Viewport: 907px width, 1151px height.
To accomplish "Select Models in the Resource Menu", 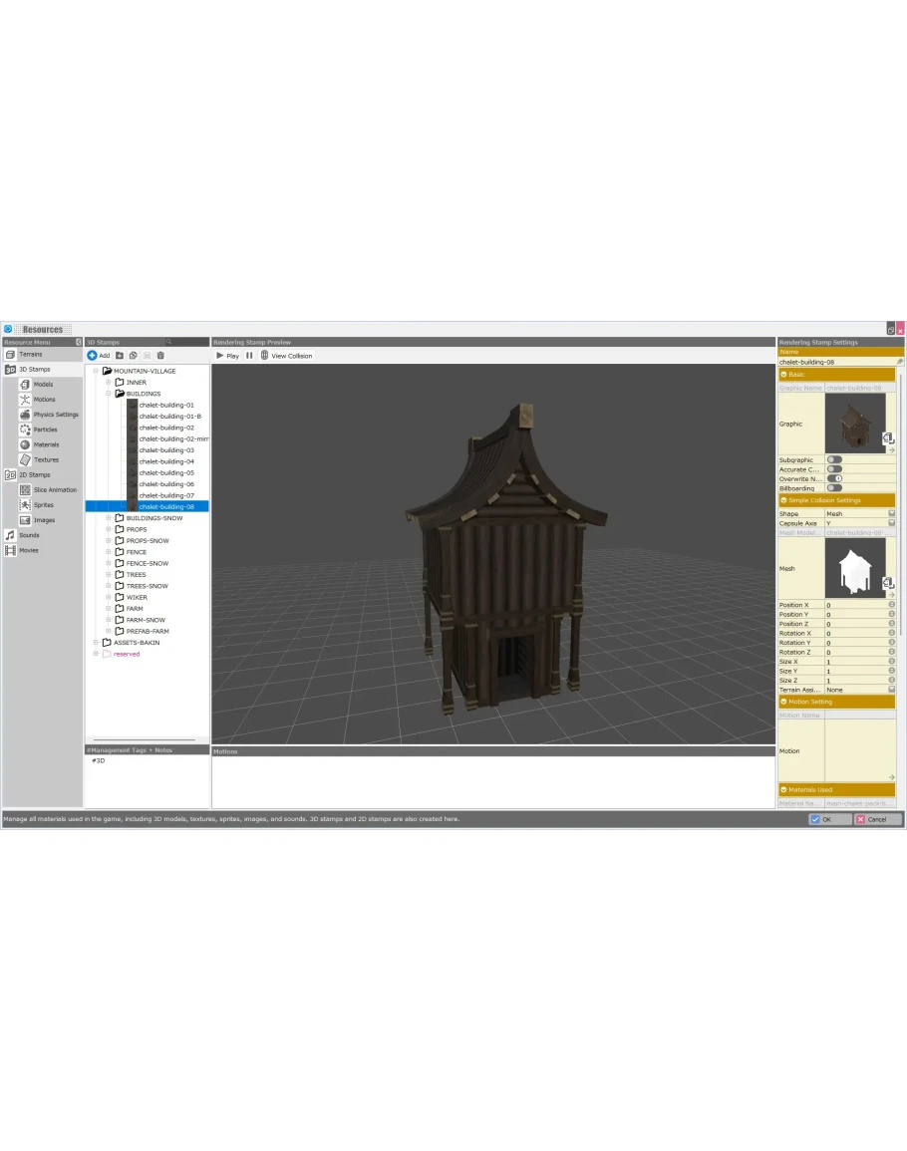I will [43, 384].
